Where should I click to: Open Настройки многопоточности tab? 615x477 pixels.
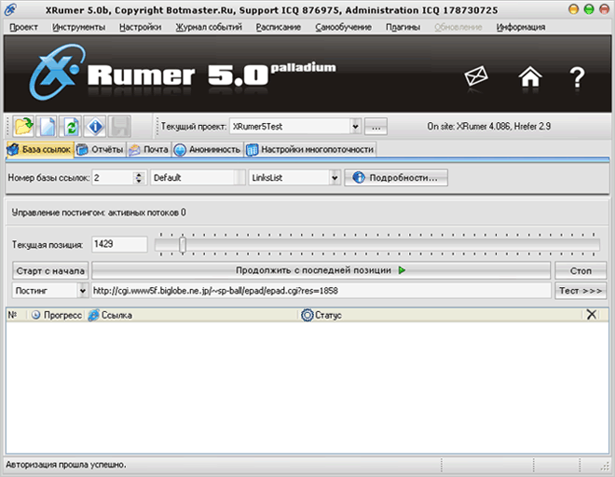tap(310, 149)
